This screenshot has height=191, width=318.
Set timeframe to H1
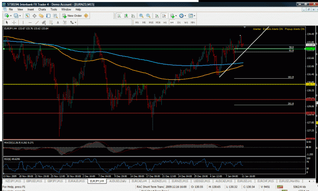point(165,22)
